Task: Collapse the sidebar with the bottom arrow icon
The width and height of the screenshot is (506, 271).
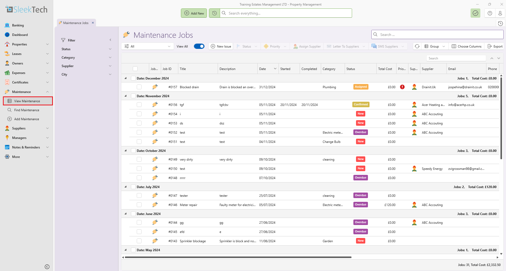Action: pyautogui.click(x=47, y=267)
